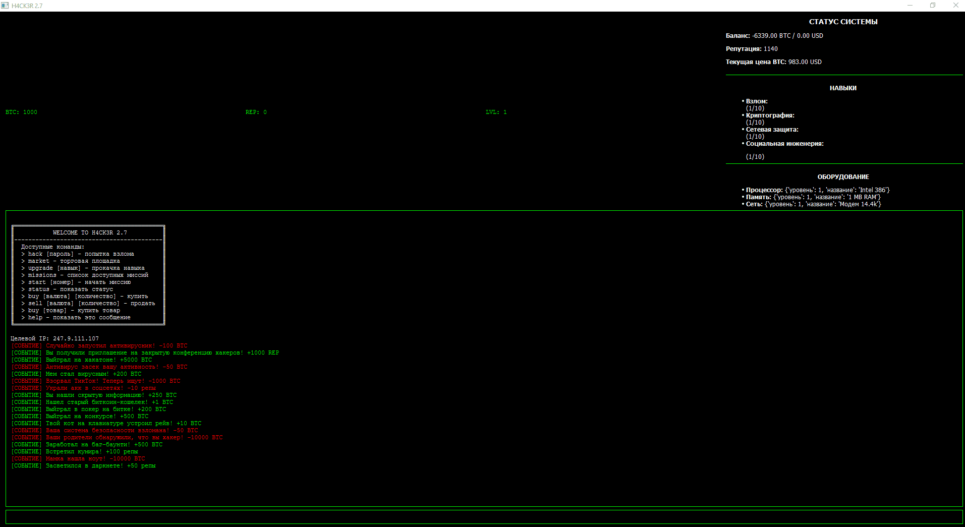The image size is (965, 527).
Task: Click the "Мем стал вирусным! +200 BTC" event
Action: (76, 374)
